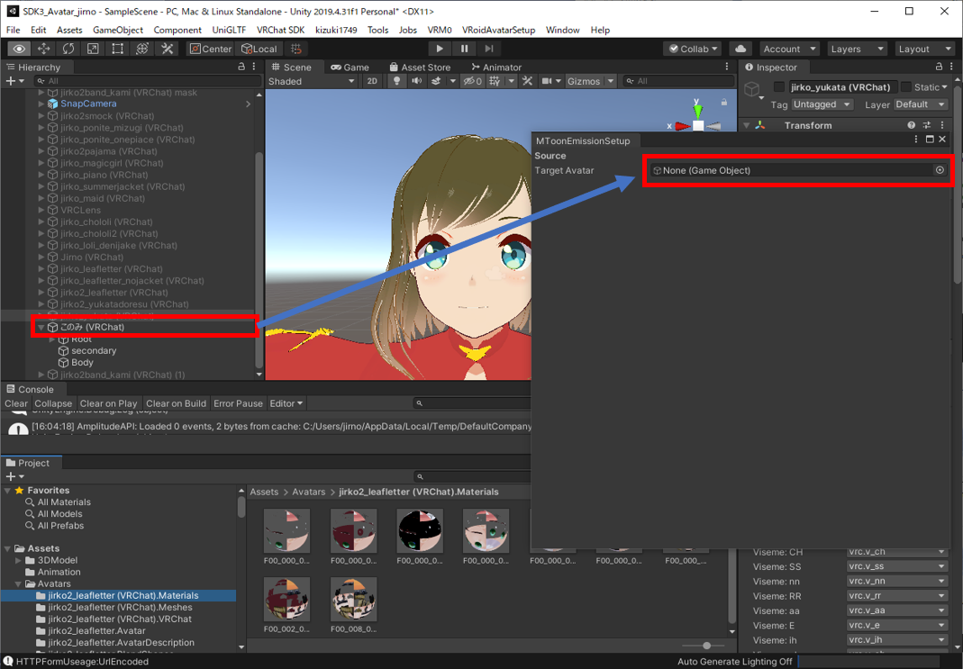
Task: Open scene component tools icon
Action: click(x=527, y=81)
